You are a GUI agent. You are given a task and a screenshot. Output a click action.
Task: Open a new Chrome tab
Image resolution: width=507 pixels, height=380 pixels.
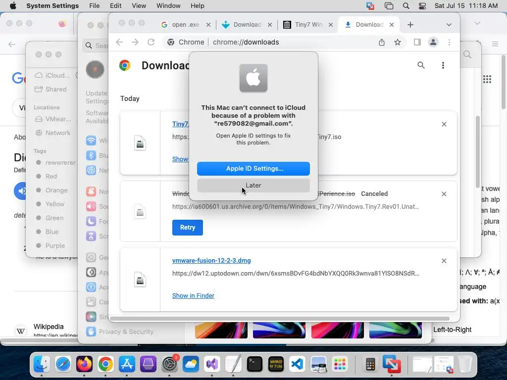410,25
